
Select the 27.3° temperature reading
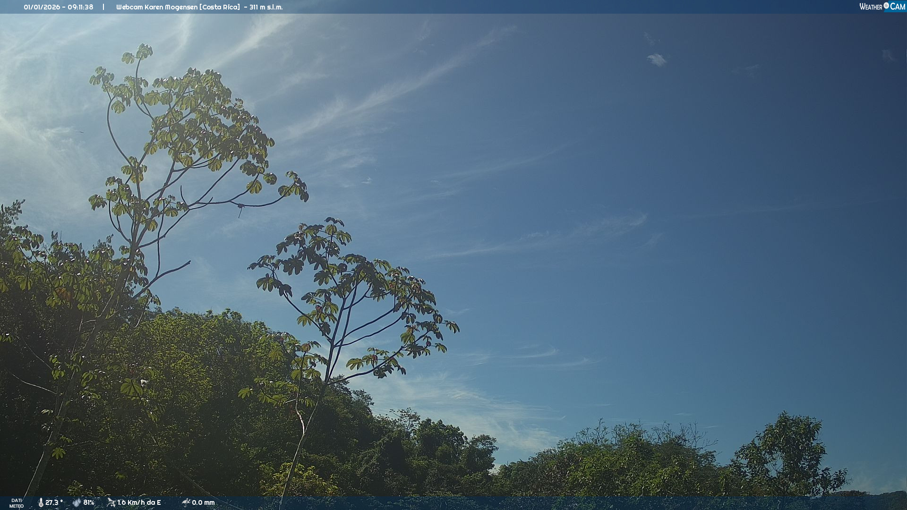54,502
